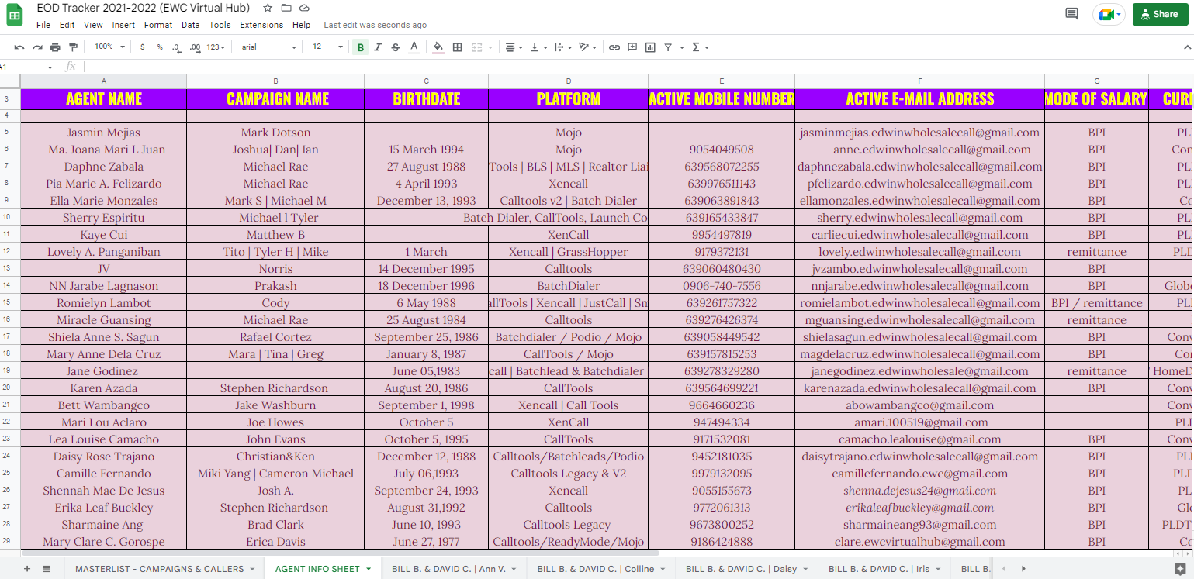Expand horizontal align options
The height and width of the screenshot is (579, 1194).
tap(514, 47)
